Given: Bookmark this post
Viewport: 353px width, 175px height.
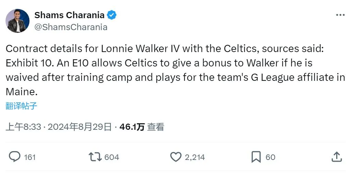Looking at the screenshot, I should [x=256, y=157].
